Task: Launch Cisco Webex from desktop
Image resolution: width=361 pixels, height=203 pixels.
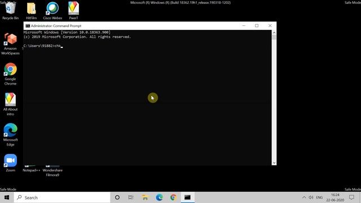Action: pyautogui.click(x=52, y=10)
